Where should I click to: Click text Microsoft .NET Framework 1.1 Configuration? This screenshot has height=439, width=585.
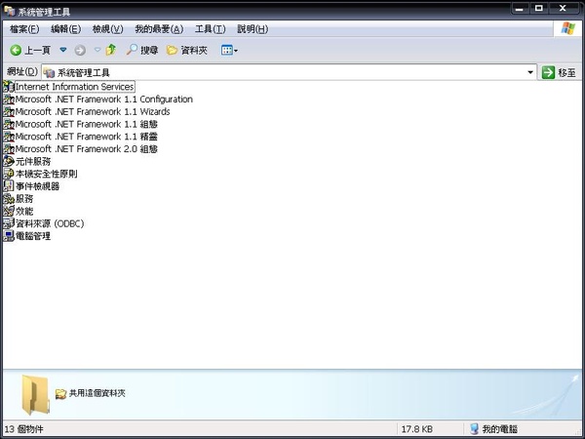pos(104,100)
